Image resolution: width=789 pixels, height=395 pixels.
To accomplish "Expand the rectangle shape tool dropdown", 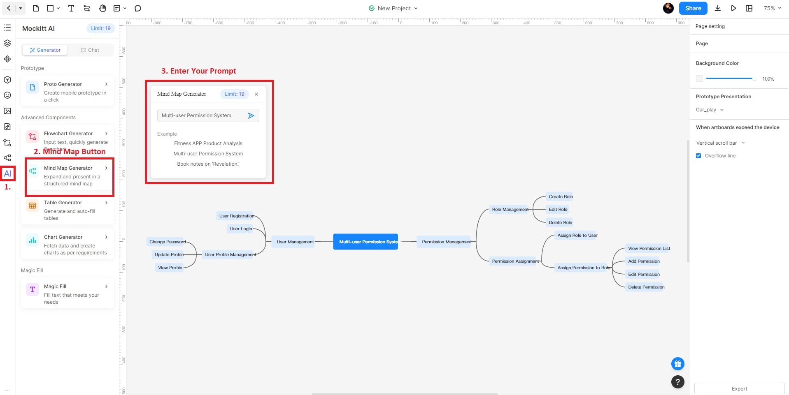I will point(58,8).
